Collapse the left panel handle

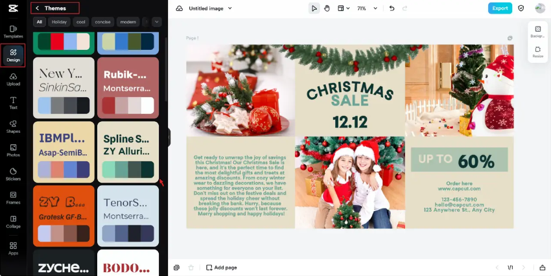coord(169,137)
